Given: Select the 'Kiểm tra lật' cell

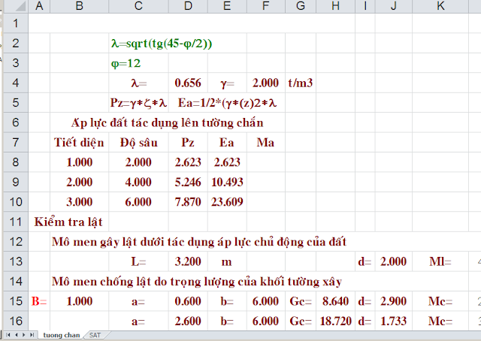Looking at the screenshot, I should [68, 222].
